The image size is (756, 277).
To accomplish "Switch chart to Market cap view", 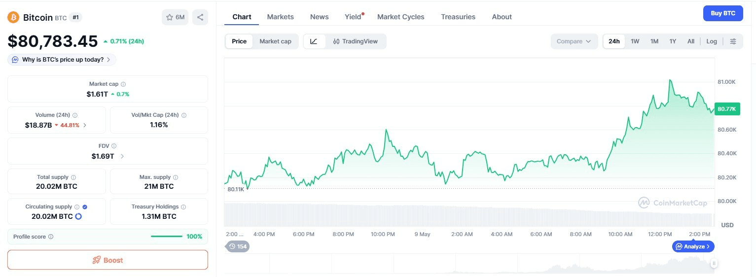I will click(275, 41).
